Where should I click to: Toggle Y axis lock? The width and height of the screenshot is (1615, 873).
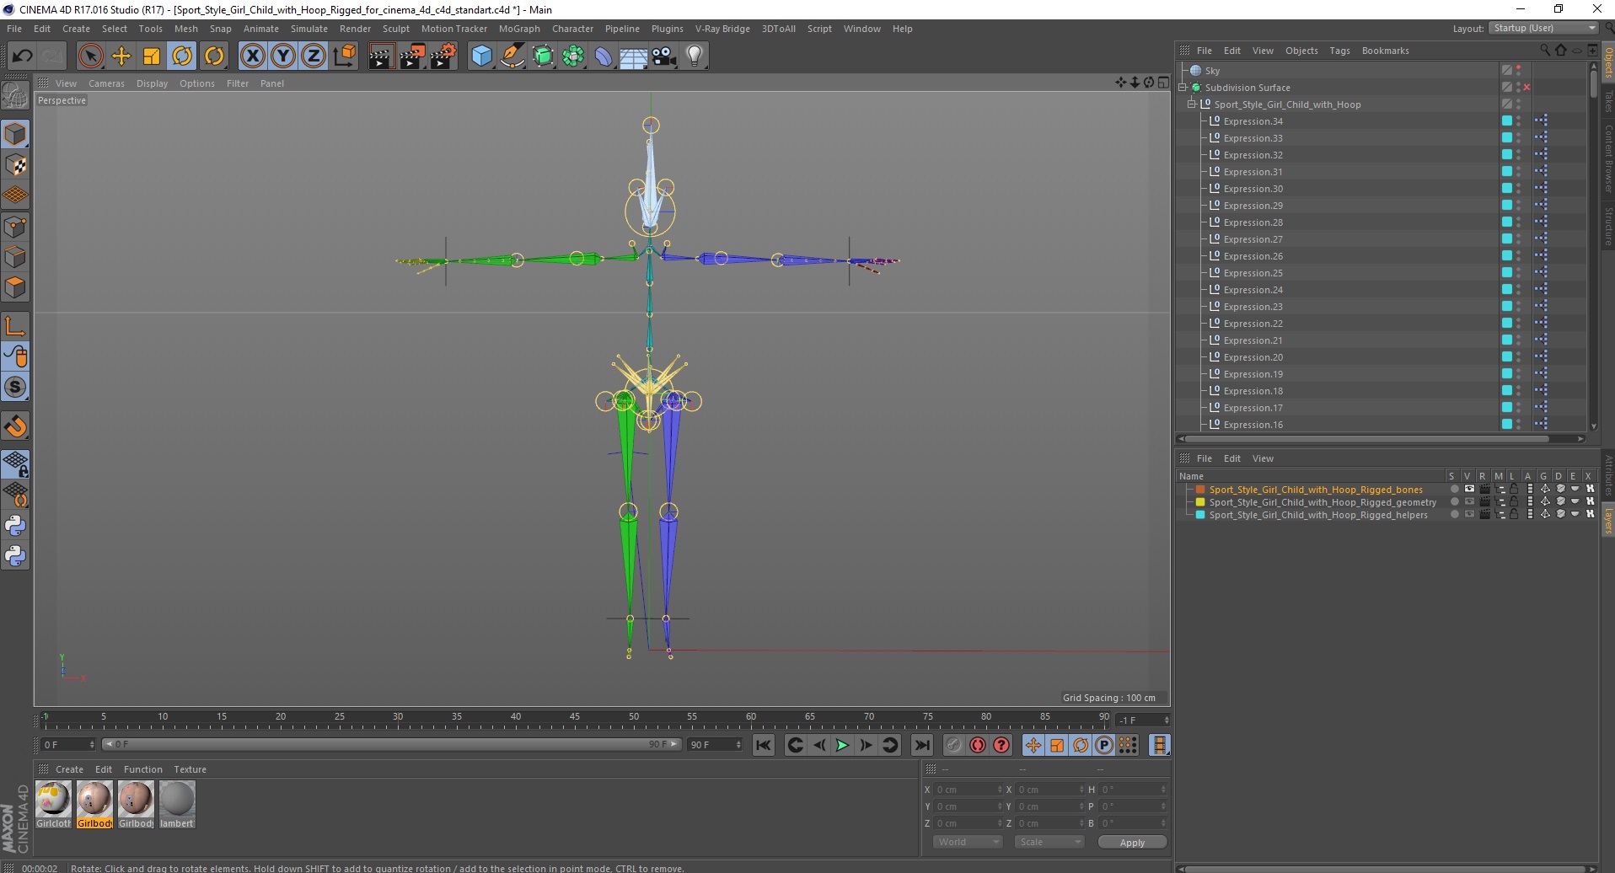[283, 56]
